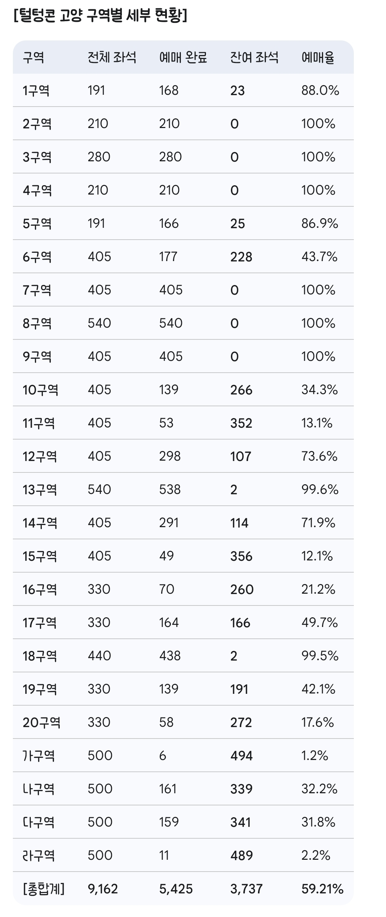This screenshot has height=917, width=386.
Task: Click the total booking rate 59.21%
Action: (322, 889)
